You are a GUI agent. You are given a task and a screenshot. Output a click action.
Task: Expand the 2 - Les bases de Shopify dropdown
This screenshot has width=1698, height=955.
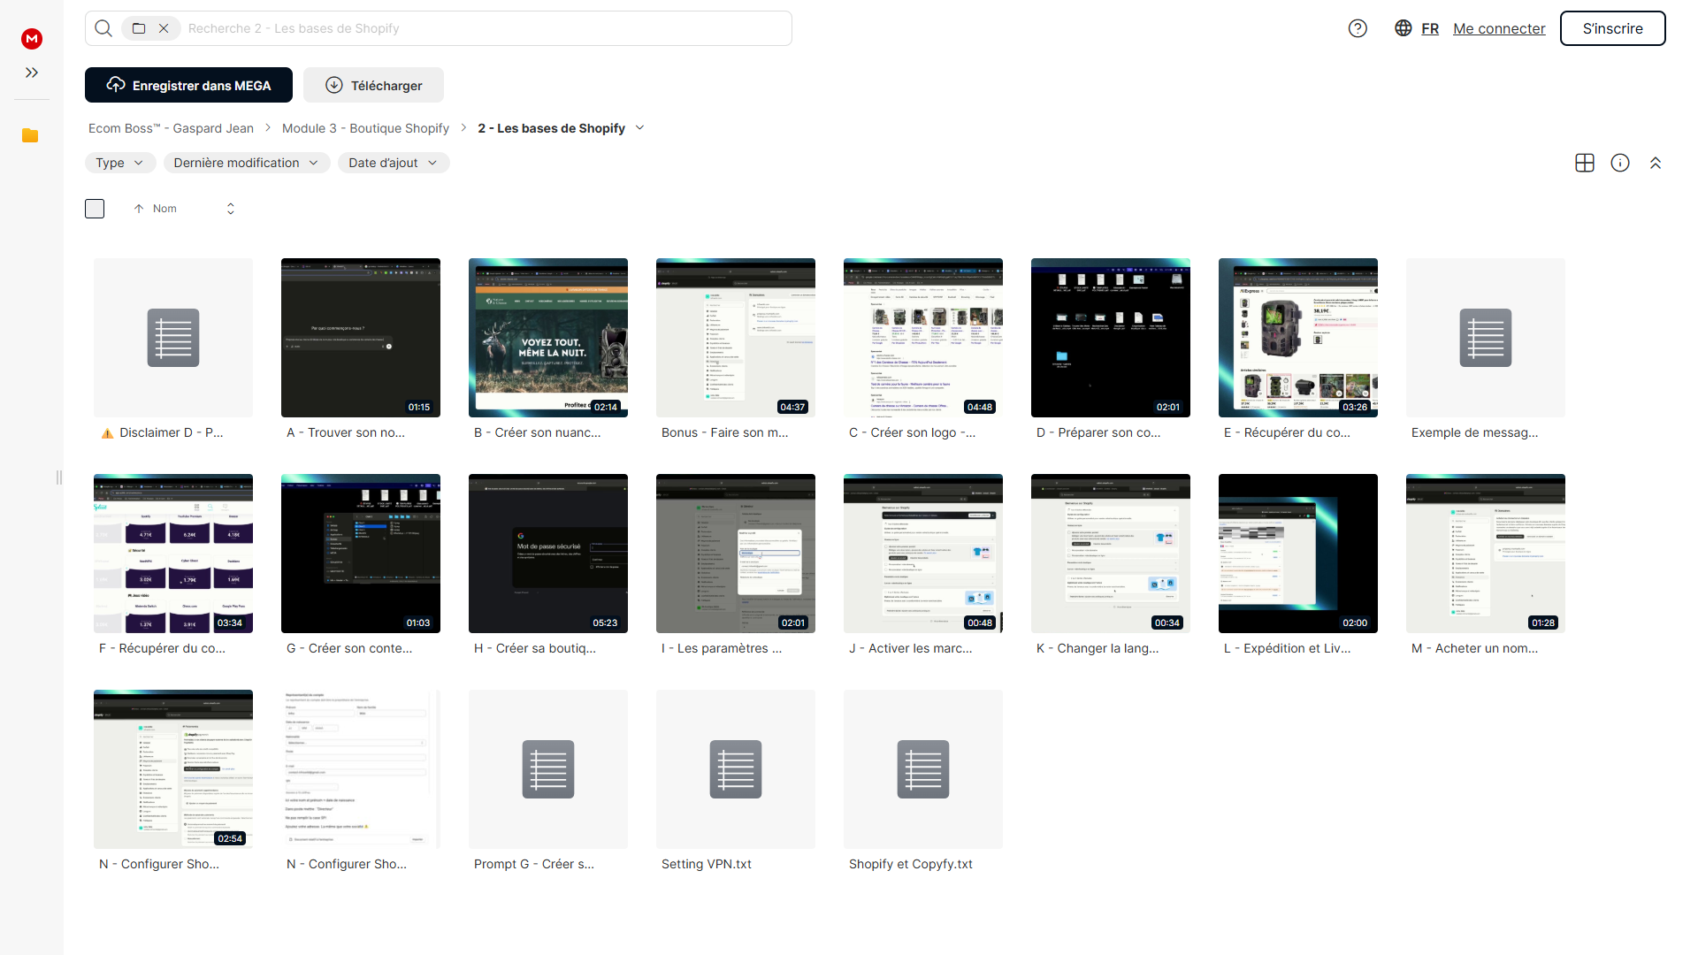pyautogui.click(x=640, y=128)
